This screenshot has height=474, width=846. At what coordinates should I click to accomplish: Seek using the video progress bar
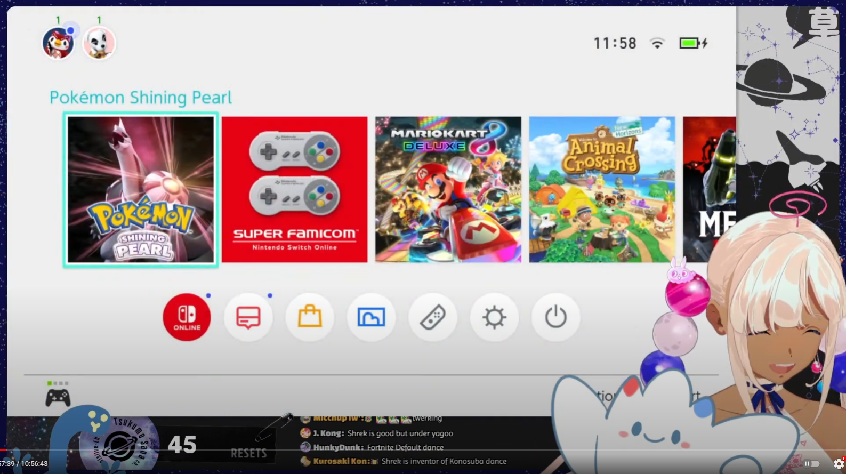pyautogui.click(x=423, y=451)
